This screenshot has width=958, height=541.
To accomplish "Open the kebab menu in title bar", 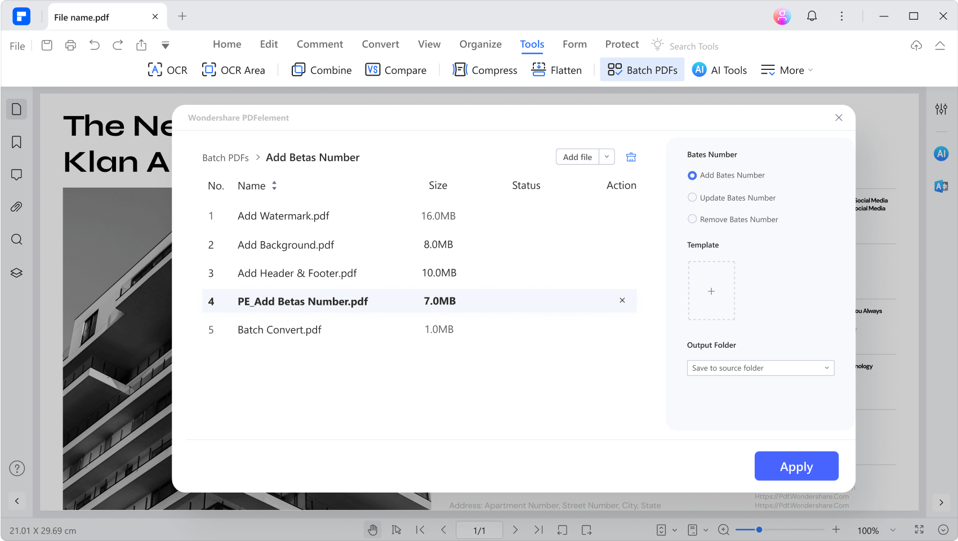I will point(841,16).
